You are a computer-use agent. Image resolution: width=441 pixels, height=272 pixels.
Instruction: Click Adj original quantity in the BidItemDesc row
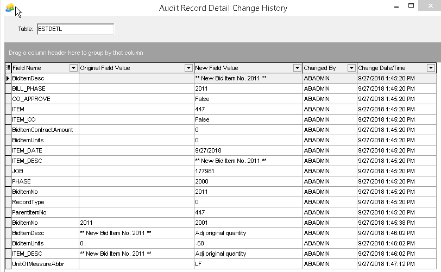coord(248,233)
